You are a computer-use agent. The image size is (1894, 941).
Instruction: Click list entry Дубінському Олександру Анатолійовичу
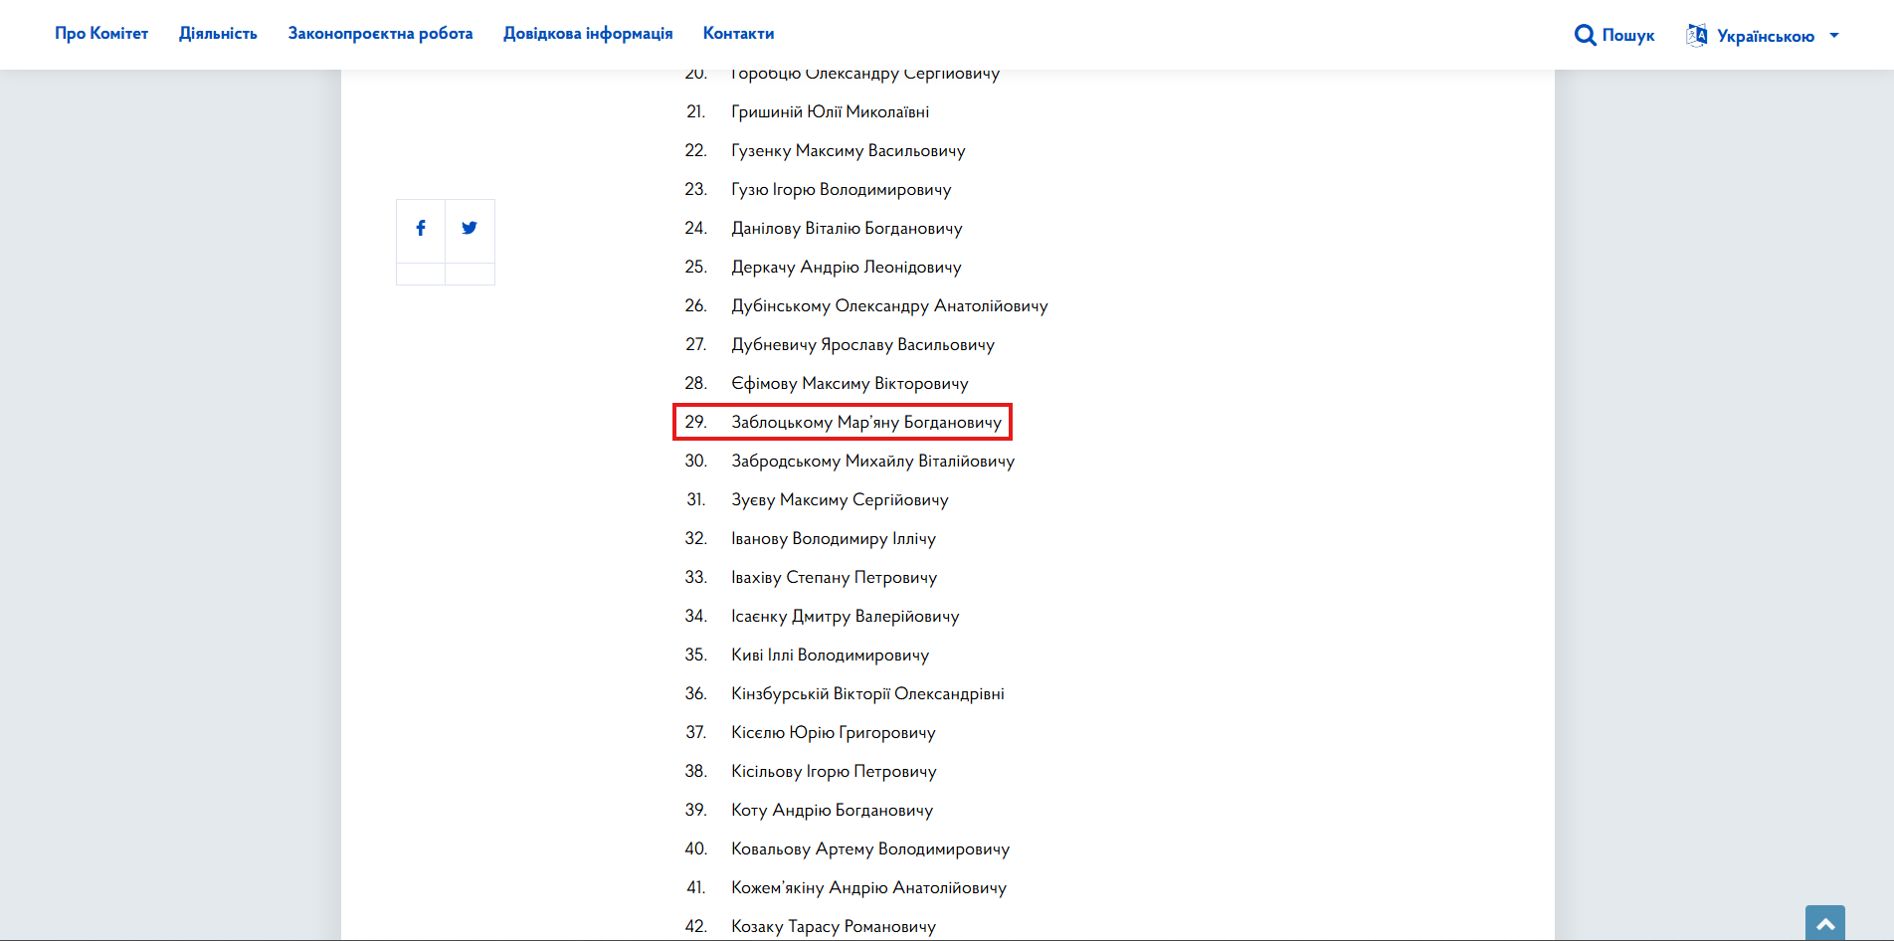[889, 305]
